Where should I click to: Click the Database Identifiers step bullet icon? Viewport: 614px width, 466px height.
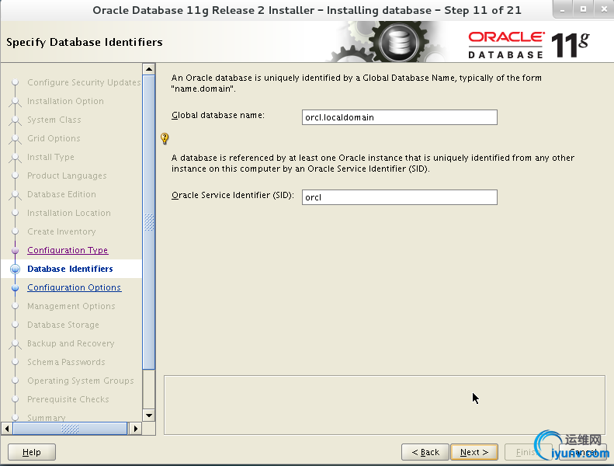tap(16, 269)
